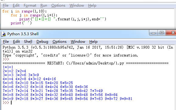Click the first >>> prompt above RESTART
This screenshot has height=110, width=176.
tap(6, 59)
